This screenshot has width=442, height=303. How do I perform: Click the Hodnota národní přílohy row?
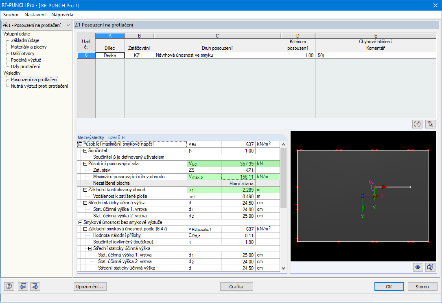coord(178,236)
